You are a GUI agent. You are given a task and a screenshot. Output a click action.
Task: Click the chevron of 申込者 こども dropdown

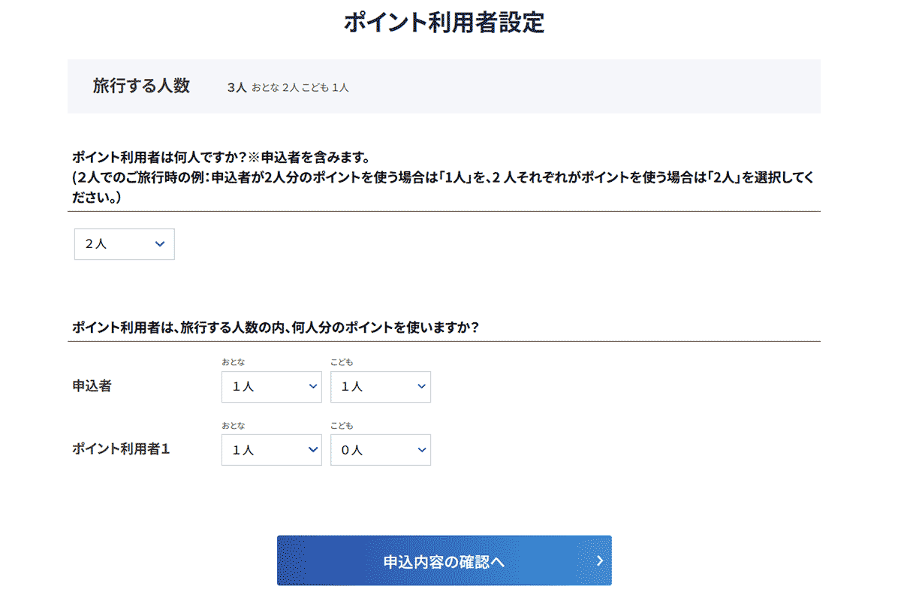(x=422, y=386)
